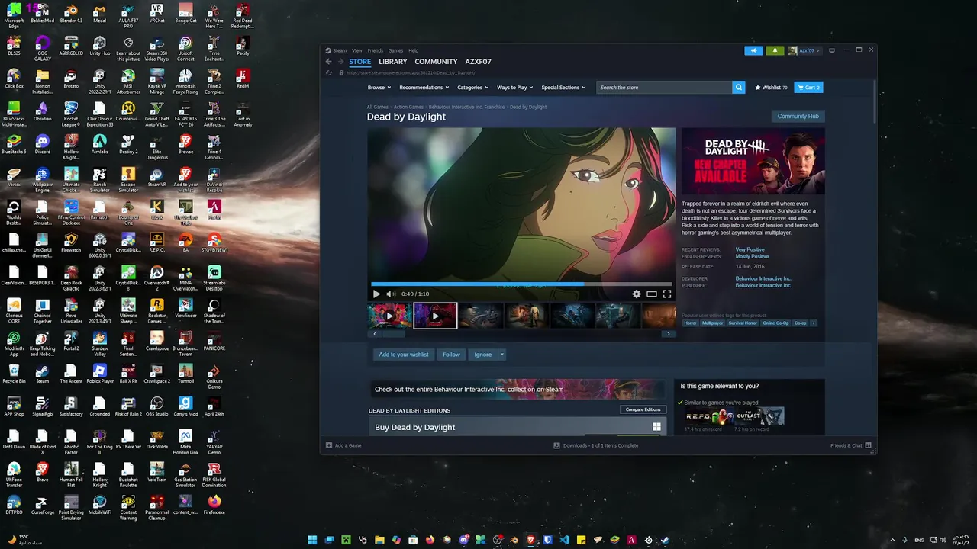The image size is (977, 549).
Task: Open Blender 4.3 desktop shortcut
Action: coord(71,14)
